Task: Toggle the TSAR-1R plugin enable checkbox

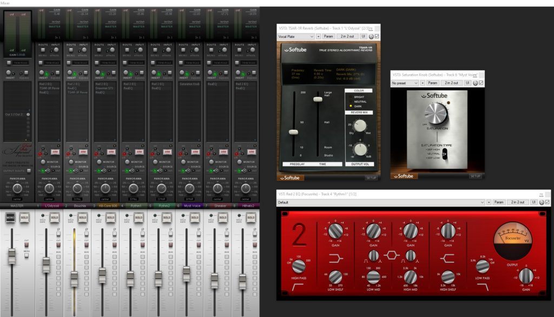Action: 377,36
